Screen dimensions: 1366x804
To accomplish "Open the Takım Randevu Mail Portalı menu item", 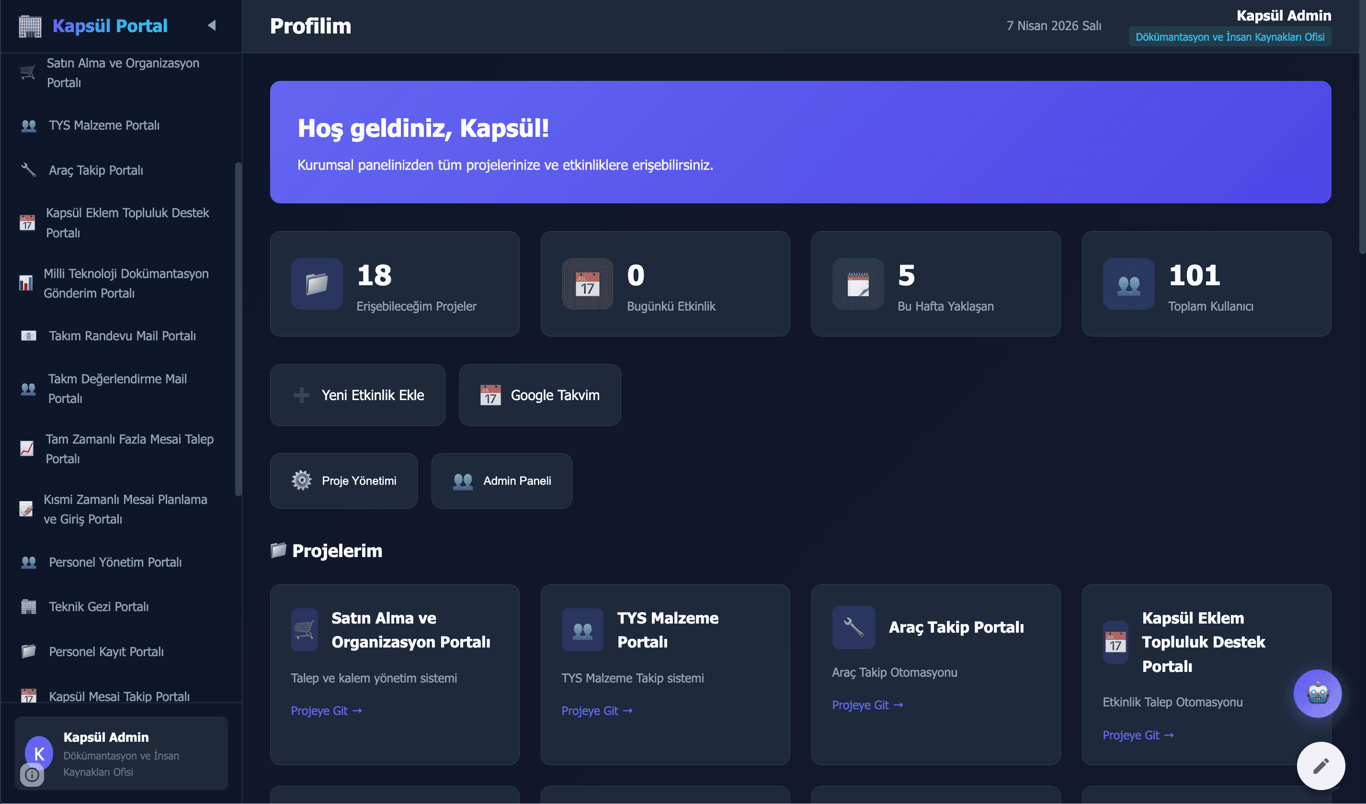I will [x=122, y=336].
